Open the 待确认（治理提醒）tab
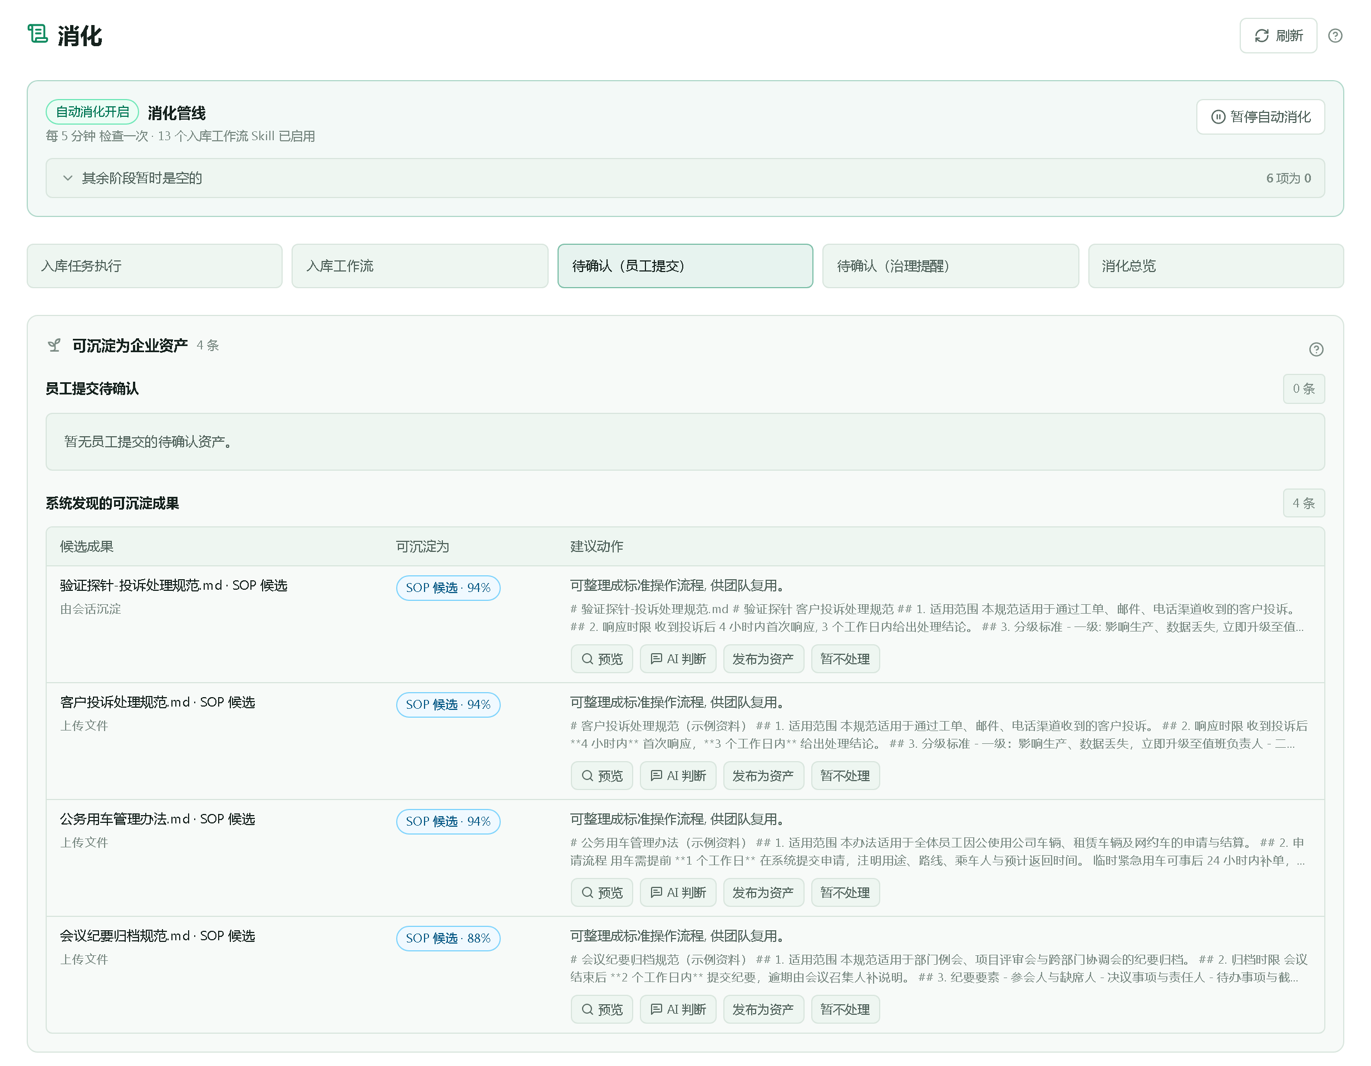This screenshot has height=1066, width=1371. point(950,266)
